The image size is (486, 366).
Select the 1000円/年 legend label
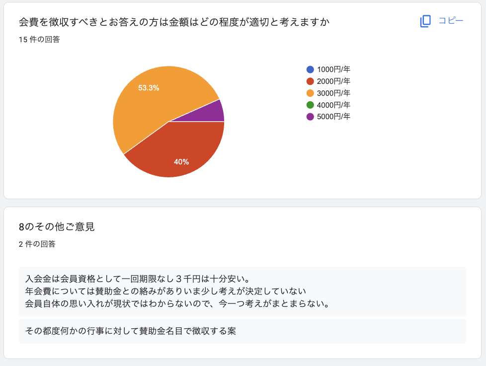[x=333, y=70]
